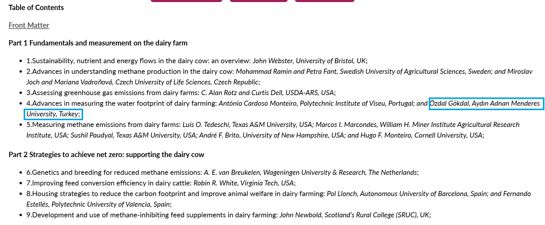Screen dimensions: 545x225
Task: Click the Table of Contents heading
Action: click(36, 8)
